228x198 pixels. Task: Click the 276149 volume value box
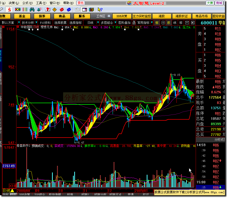9,166
